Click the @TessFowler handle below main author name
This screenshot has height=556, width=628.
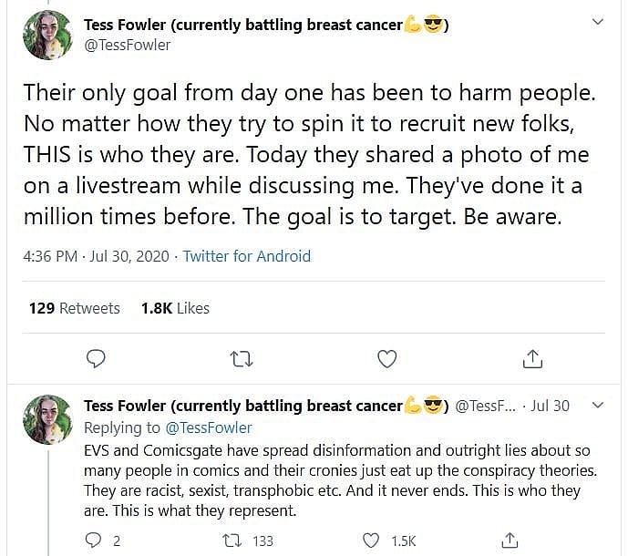(x=127, y=45)
